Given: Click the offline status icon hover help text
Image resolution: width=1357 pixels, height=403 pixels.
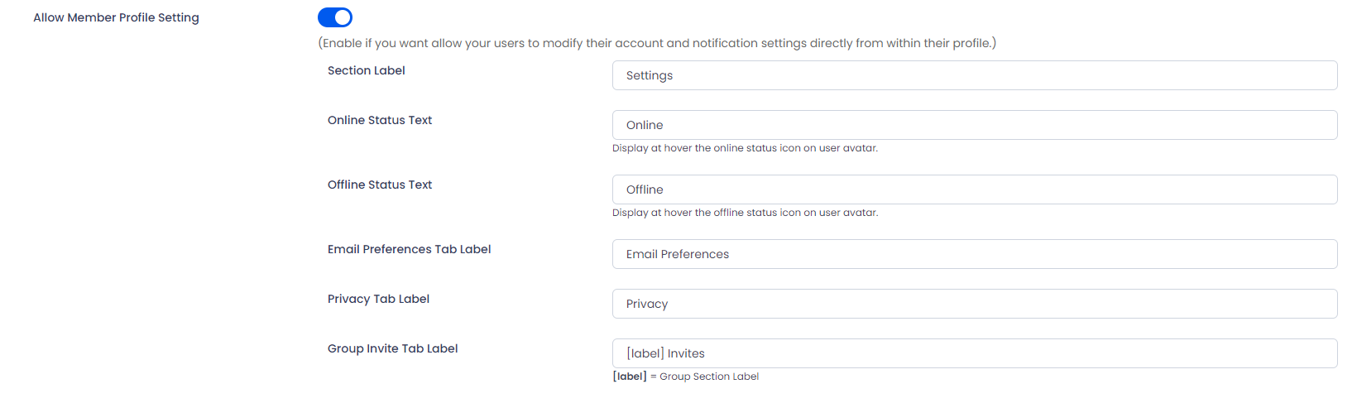Looking at the screenshot, I should pos(745,213).
